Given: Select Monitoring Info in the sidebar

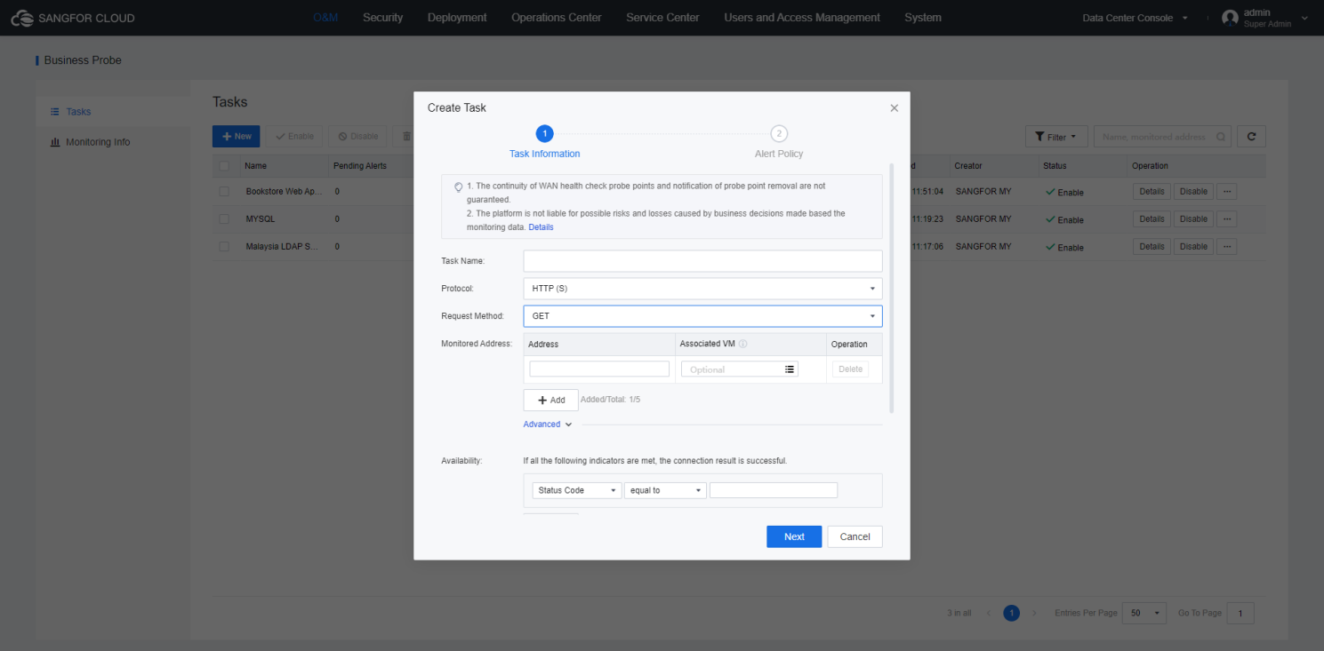Looking at the screenshot, I should [112, 142].
